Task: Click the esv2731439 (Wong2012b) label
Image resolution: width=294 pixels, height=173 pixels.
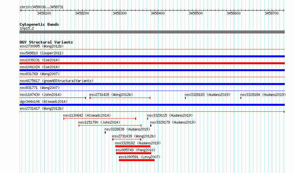Action: click(134, 136)
